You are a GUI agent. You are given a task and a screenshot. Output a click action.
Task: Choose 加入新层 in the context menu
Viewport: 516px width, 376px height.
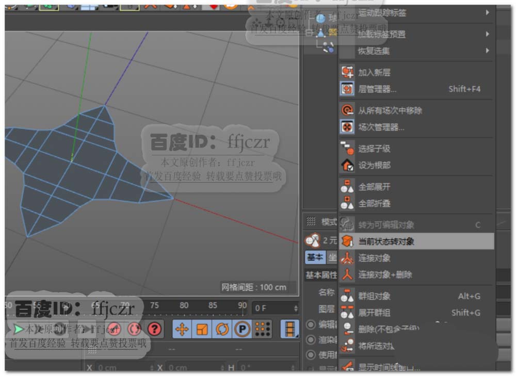374,73
